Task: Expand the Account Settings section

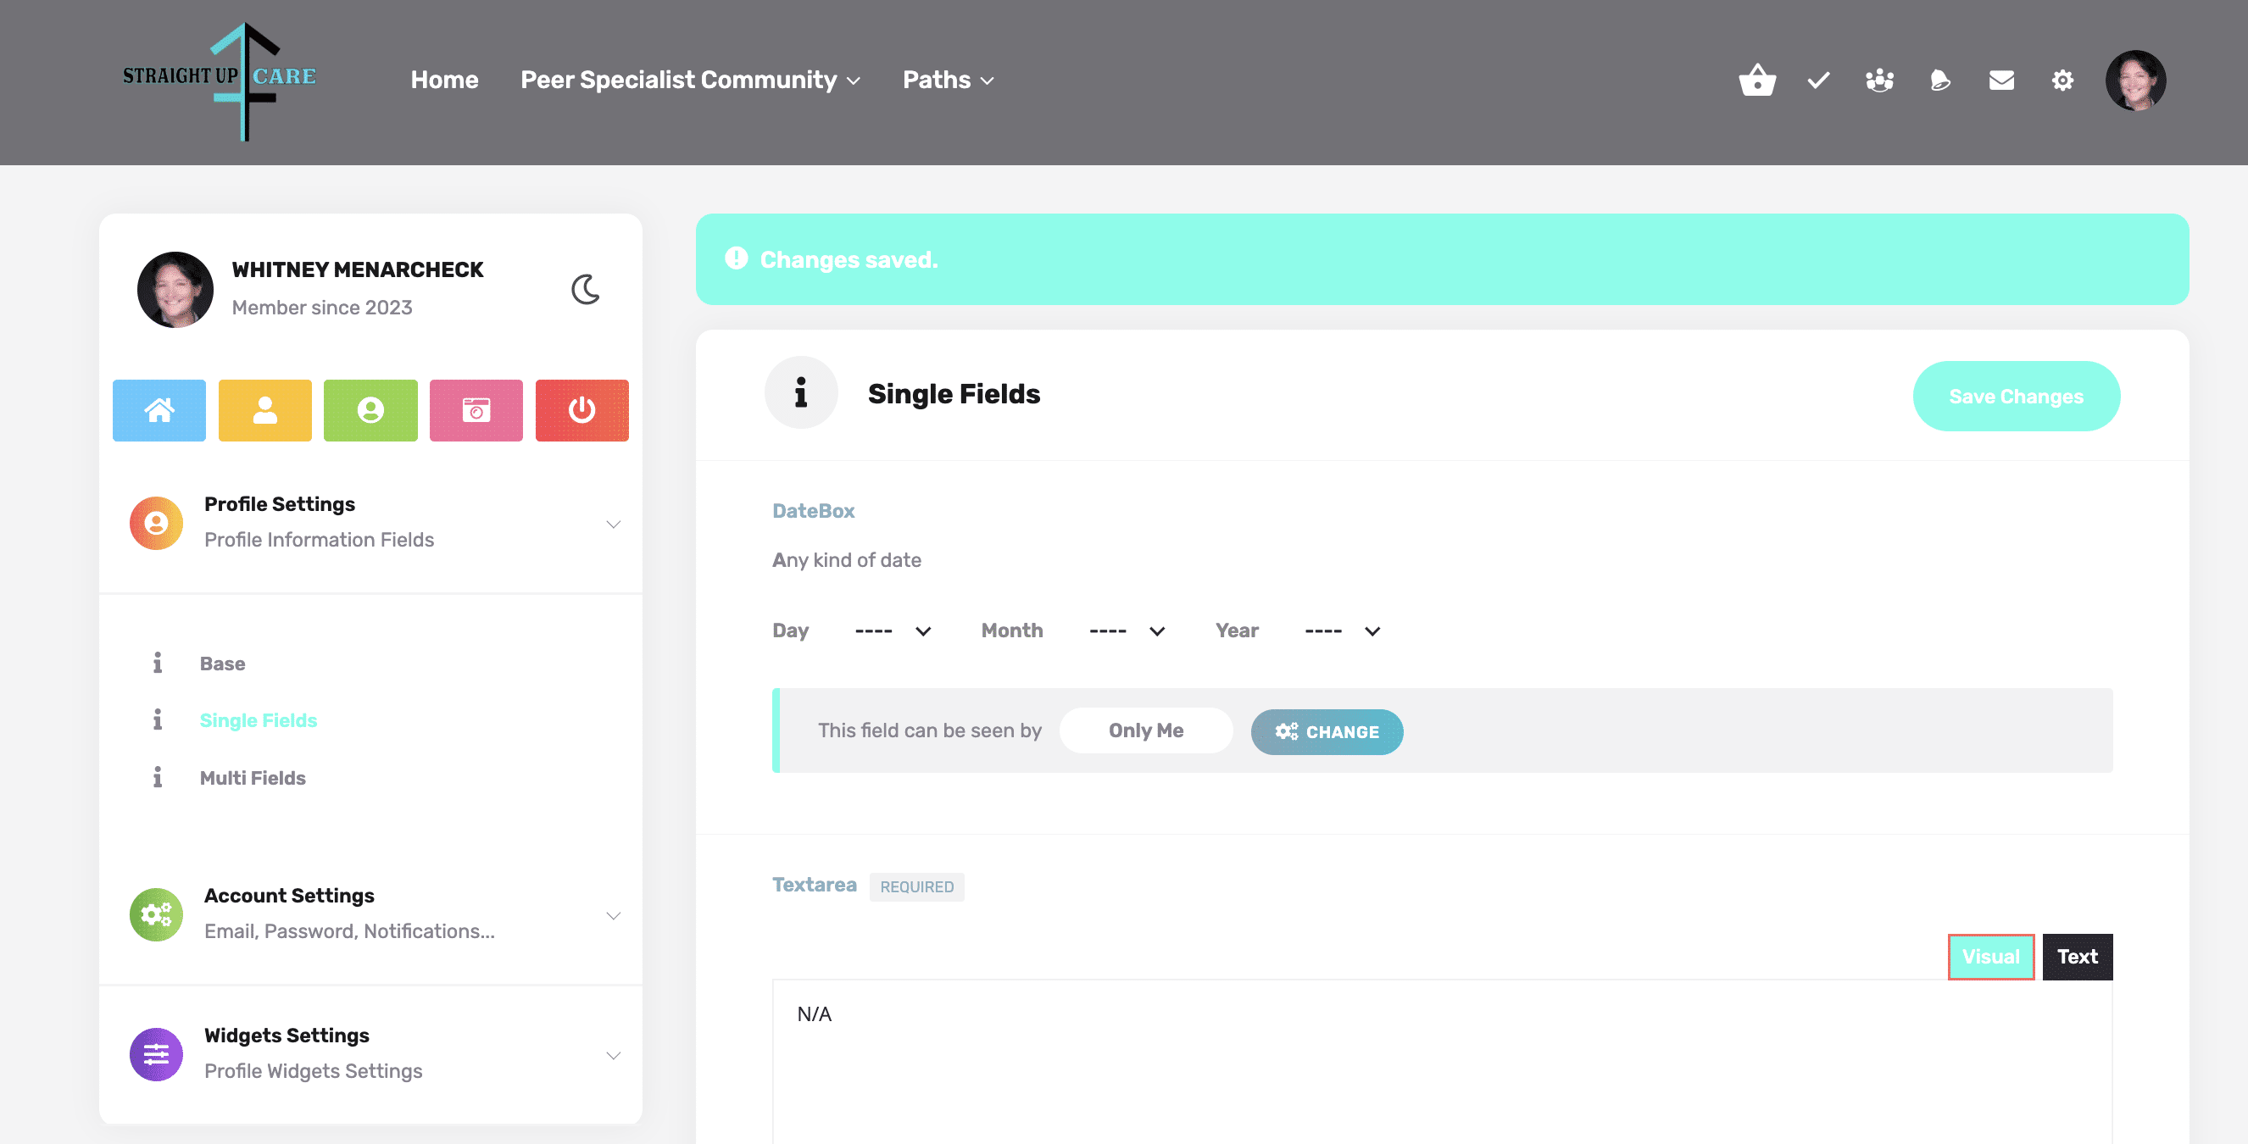Action: coord(372,914)
